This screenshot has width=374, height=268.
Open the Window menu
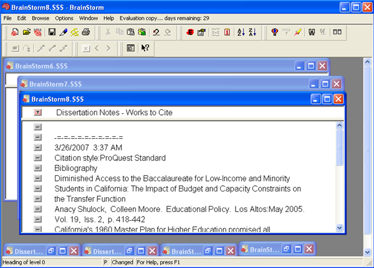click(x=89, y=18)
